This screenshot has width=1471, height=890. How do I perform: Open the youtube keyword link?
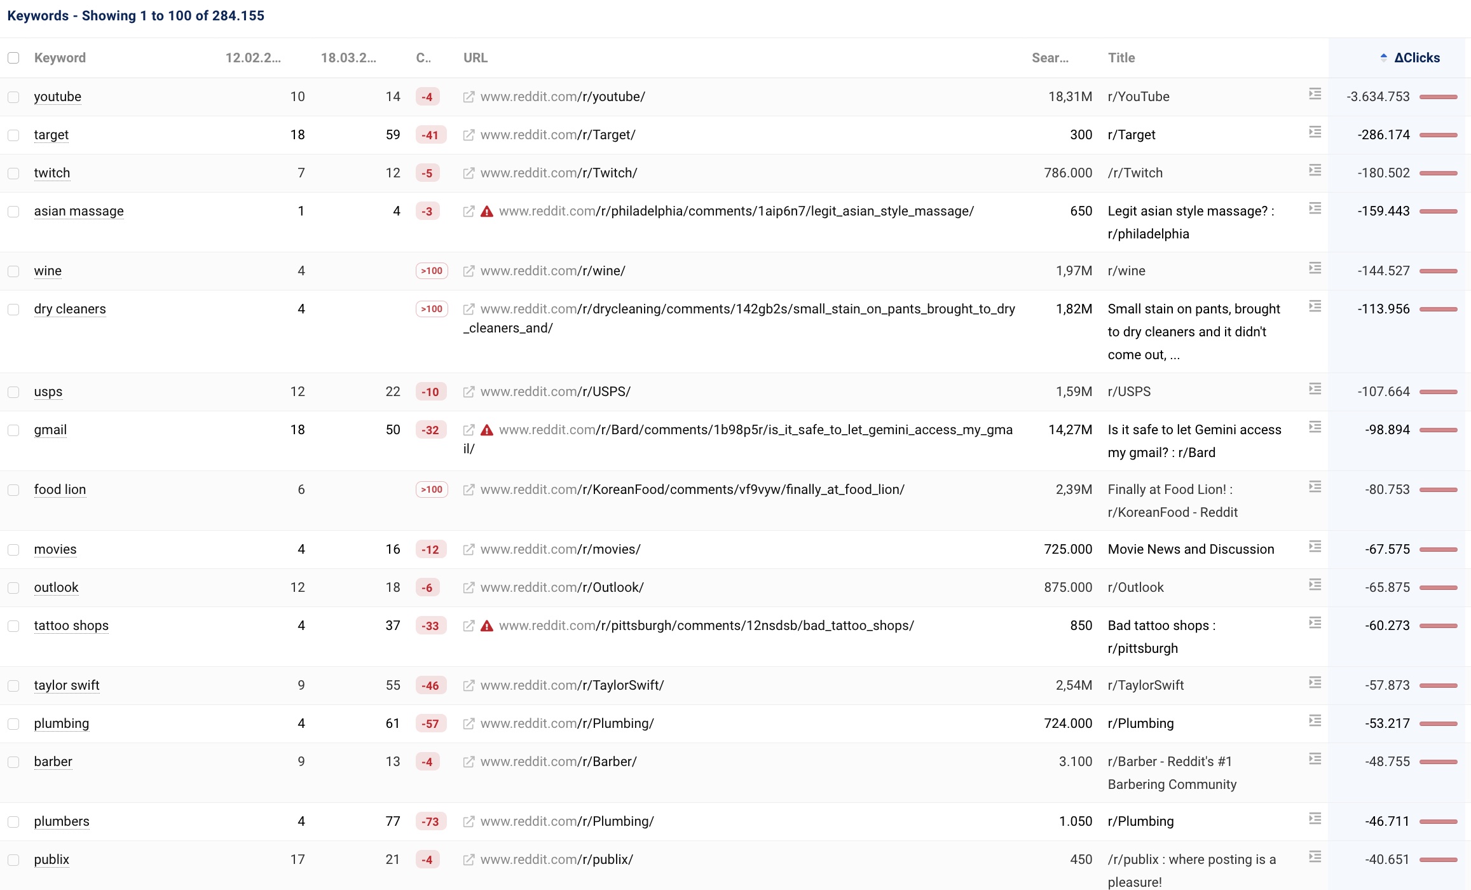click(x=57, y=97)
